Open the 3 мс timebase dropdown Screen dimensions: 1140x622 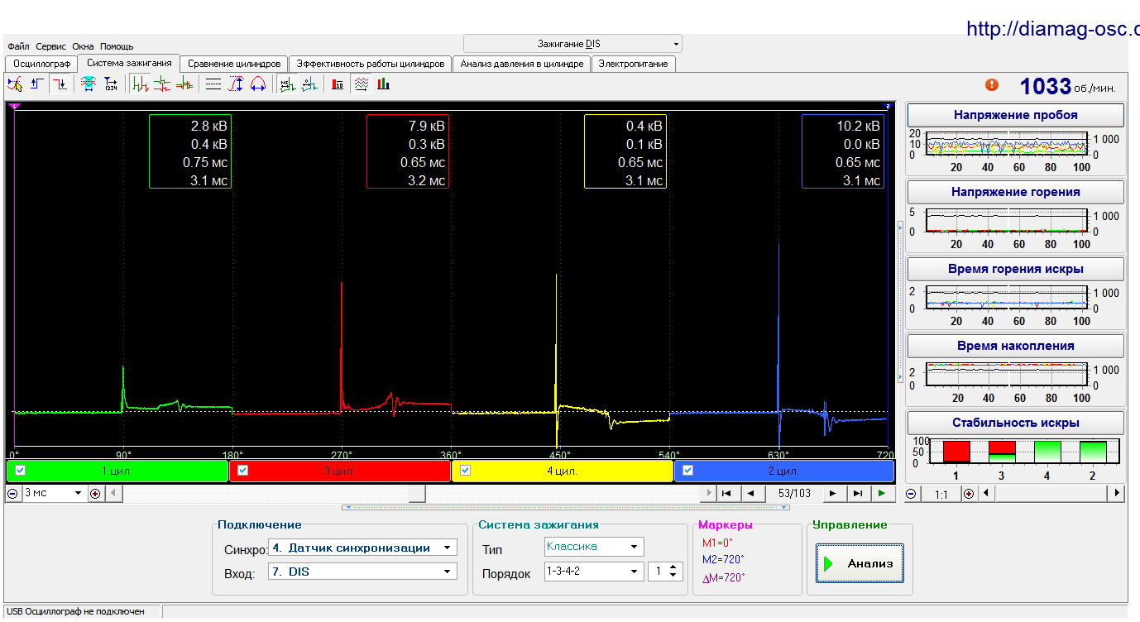[54, 493]
